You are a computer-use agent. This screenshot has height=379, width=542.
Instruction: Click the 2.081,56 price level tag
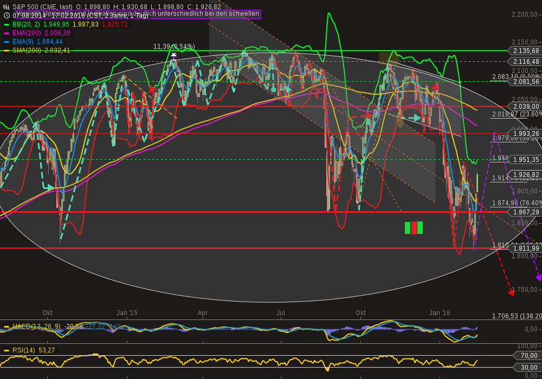[x=526, y=82]
